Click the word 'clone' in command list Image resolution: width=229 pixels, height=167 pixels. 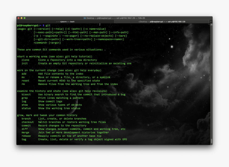26,60
